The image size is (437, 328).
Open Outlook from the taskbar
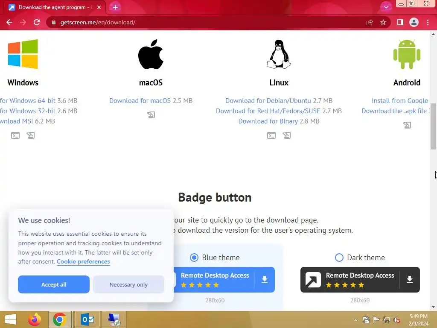point(87,319)
